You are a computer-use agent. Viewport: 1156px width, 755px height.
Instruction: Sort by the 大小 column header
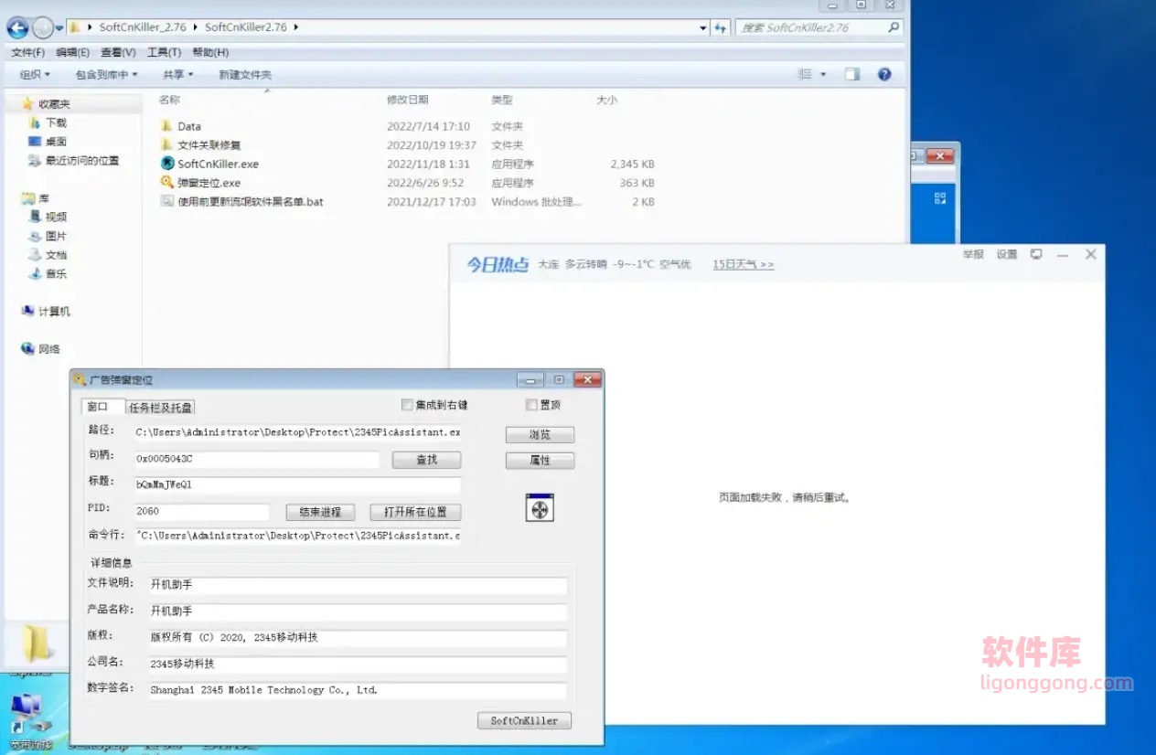point(606,100)
